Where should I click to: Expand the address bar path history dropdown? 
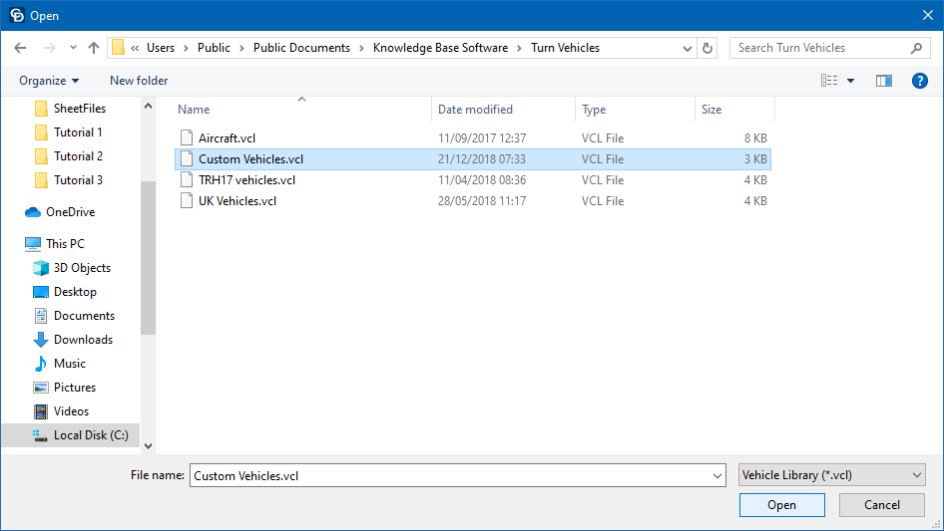[x=688, y=48]
